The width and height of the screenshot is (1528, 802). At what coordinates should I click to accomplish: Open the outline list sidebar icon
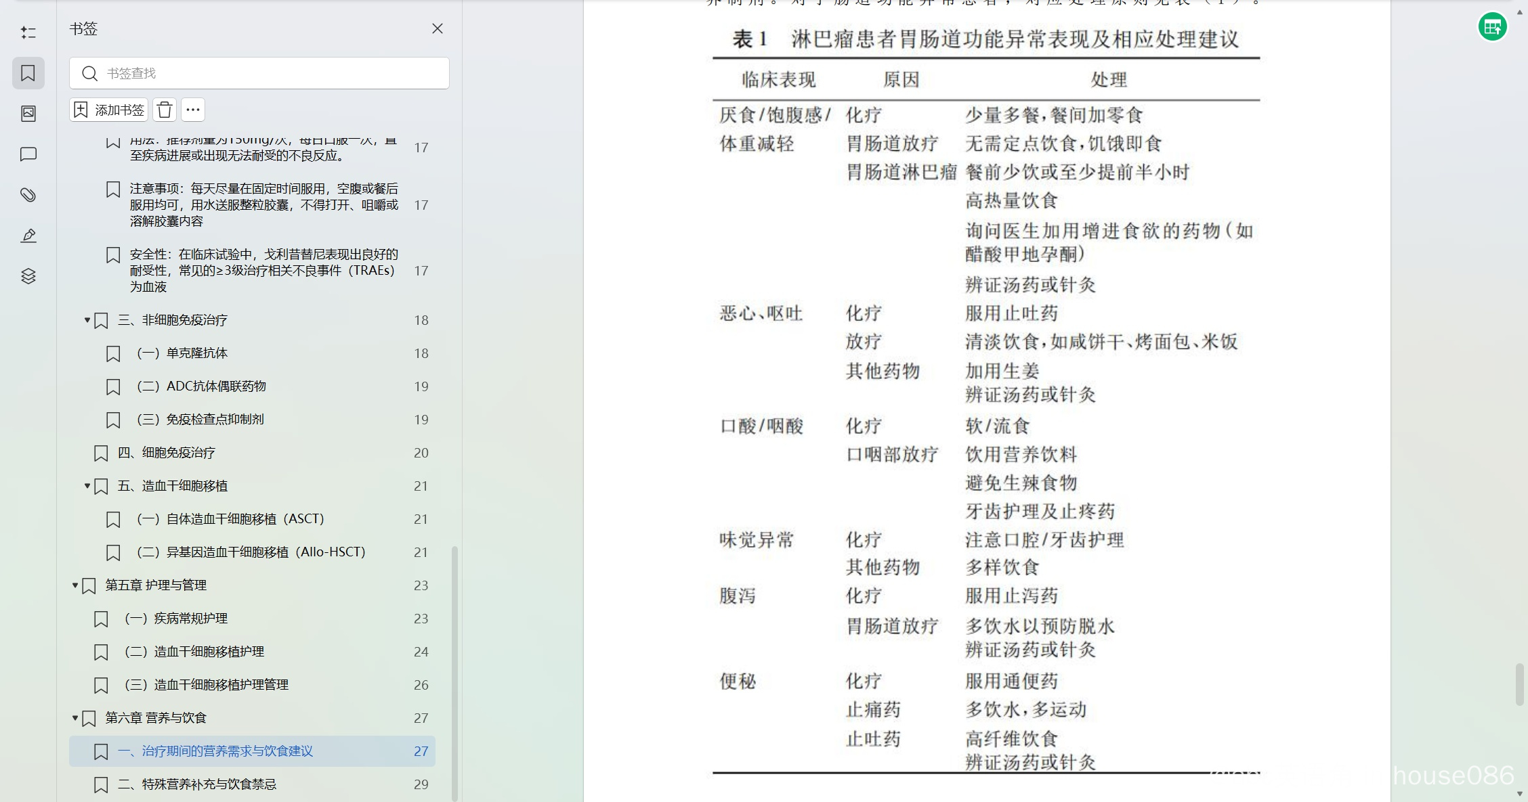point(28,32)
